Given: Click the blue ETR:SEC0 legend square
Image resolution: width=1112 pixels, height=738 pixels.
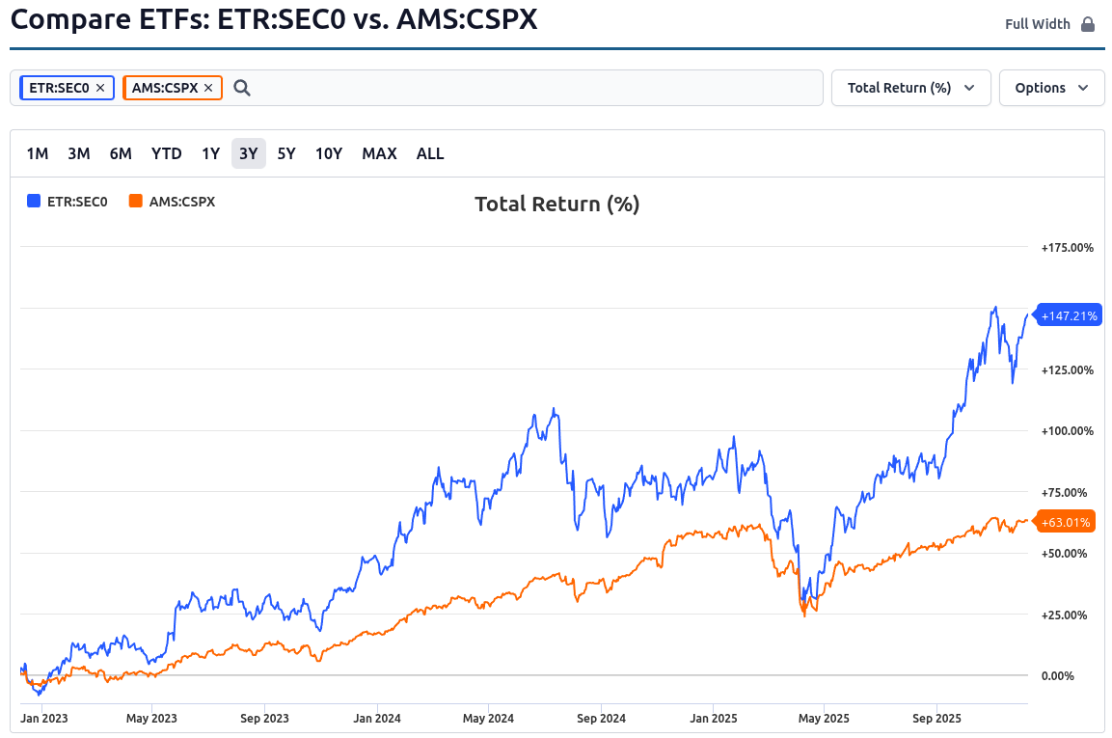Looking at the screenshot, I should (x=33, y=202).
